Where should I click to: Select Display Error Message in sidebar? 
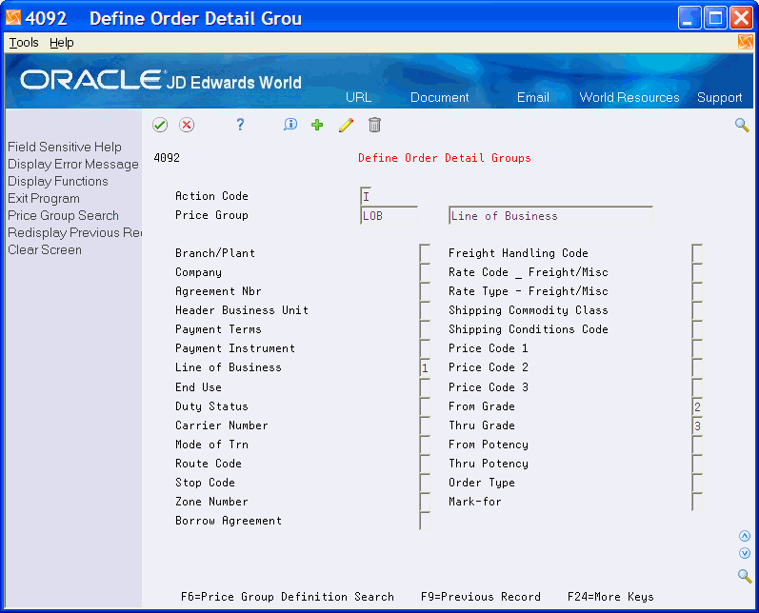tap(73, 164)
